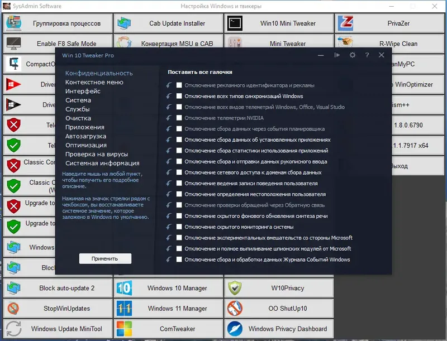
Task: Open Tweaker settings via the gear icon
Action: 352,55
